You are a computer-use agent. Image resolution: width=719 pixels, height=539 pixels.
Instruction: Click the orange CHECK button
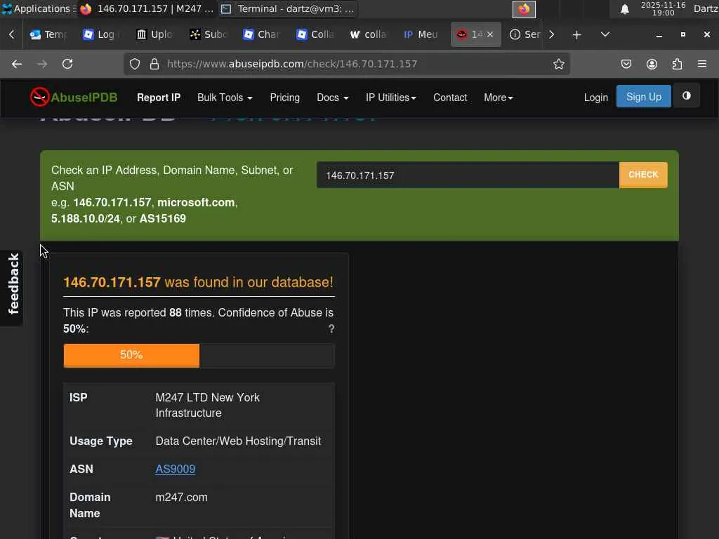(x=643, y=175)
